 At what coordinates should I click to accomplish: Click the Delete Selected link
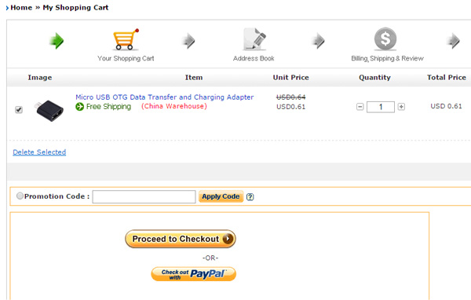click(x=39, y=152)
